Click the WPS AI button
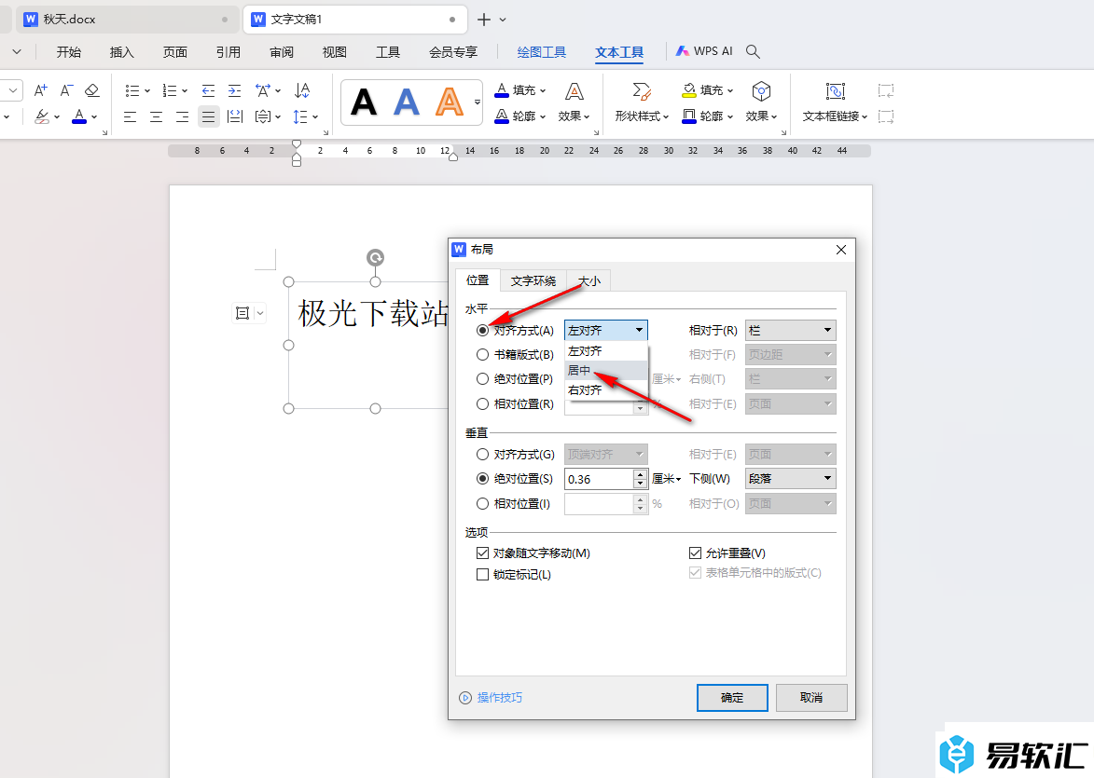This screenshot has width=1094, height=778. pyautogui.click(x=704, y=51)
